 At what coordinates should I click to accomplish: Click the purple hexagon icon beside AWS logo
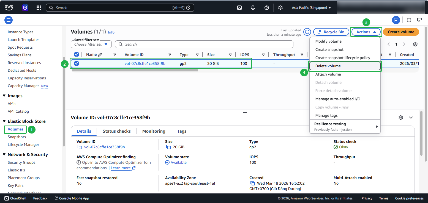(25, 8)
